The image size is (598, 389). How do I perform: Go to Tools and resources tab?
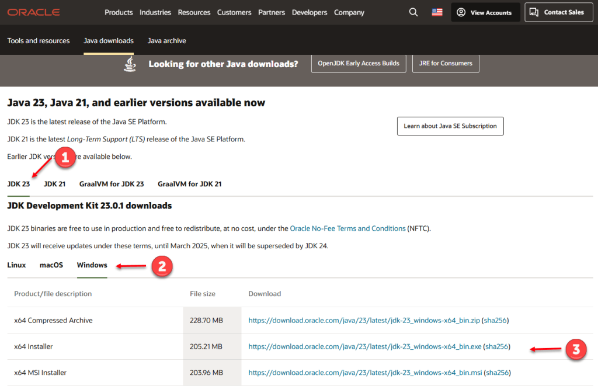coord(39,41)
